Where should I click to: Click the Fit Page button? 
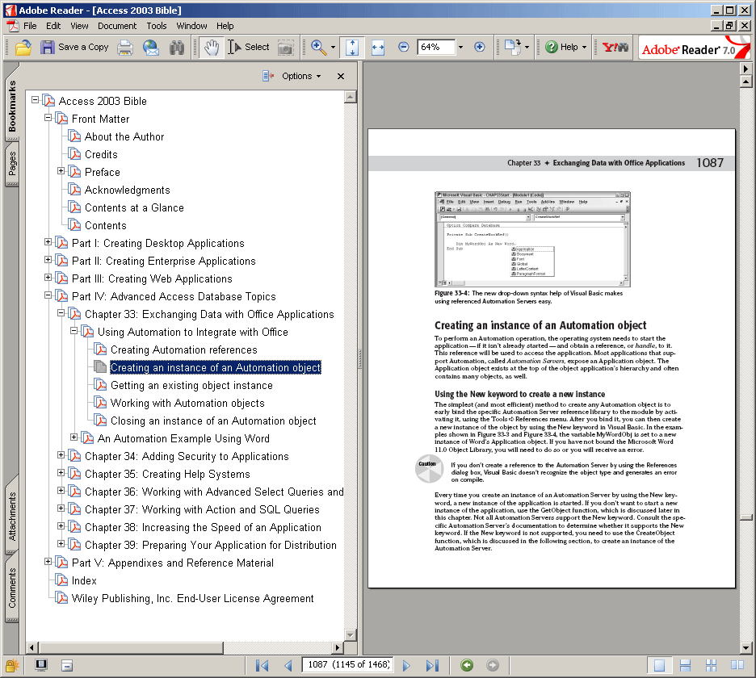coord(352,48)
